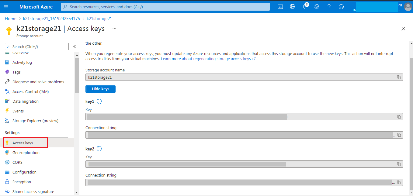Screen dimensions: 413x196
Task: Open Cloud Shell from the top bar
Action: point(280,7)
